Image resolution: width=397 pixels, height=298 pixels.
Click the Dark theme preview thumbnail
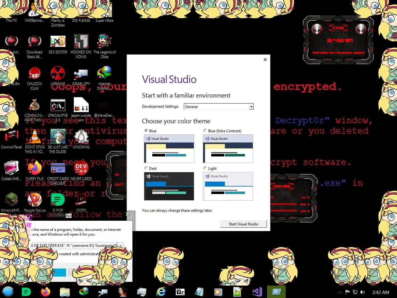[169, 186]
